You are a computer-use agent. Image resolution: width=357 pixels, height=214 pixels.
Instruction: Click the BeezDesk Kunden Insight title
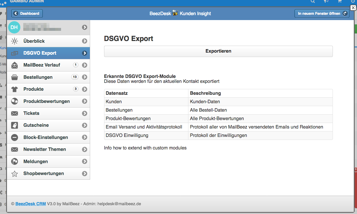click(180, 13)
